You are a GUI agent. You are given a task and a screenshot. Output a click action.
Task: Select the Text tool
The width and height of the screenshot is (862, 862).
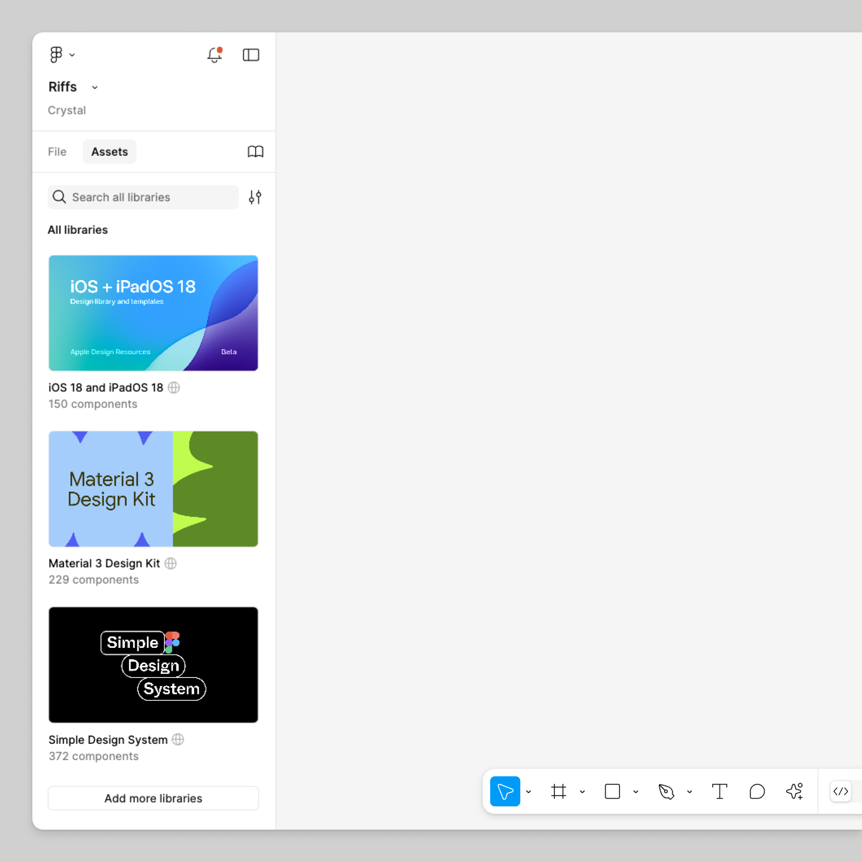(x=720, y=792)
